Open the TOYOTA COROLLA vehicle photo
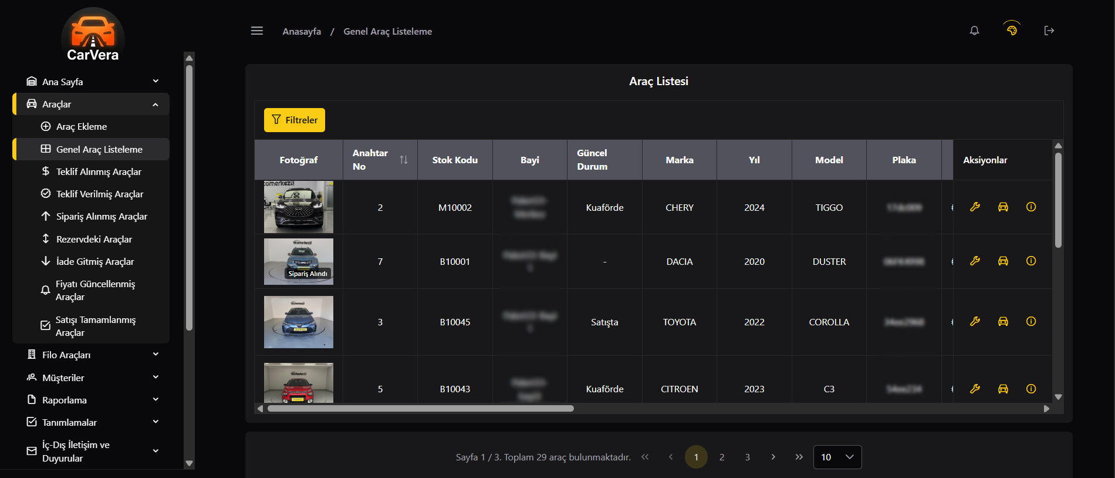 tap(299, 322)
